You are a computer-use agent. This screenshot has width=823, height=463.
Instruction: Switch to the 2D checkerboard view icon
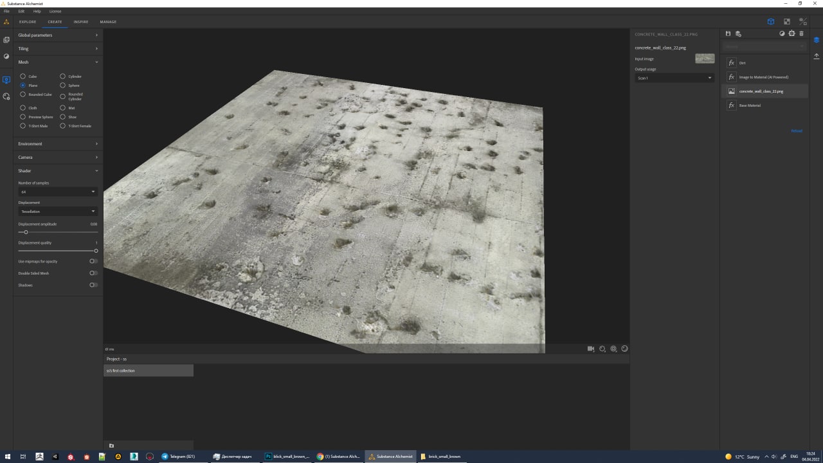pos(786,21)
